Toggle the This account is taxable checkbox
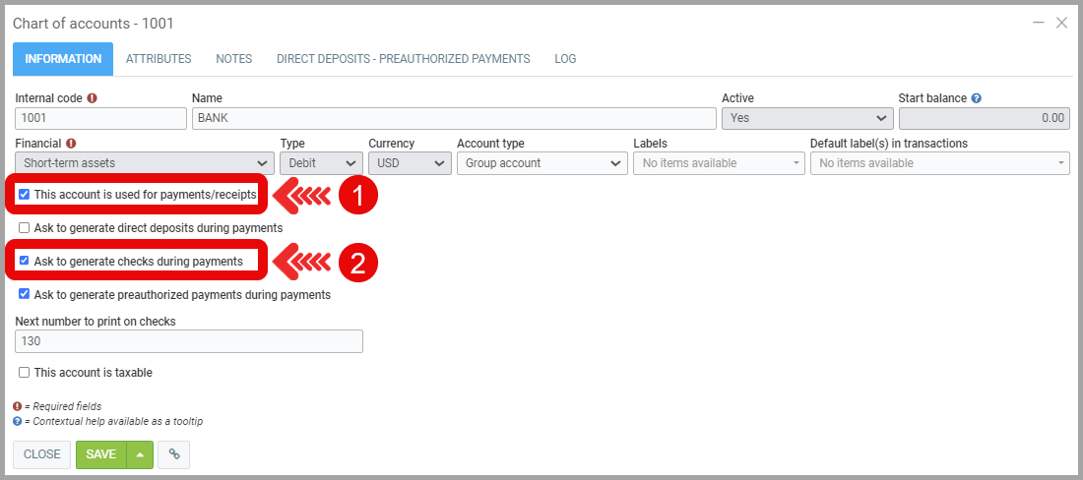The width and height of the screenshot is (1083, 480). 25,373
